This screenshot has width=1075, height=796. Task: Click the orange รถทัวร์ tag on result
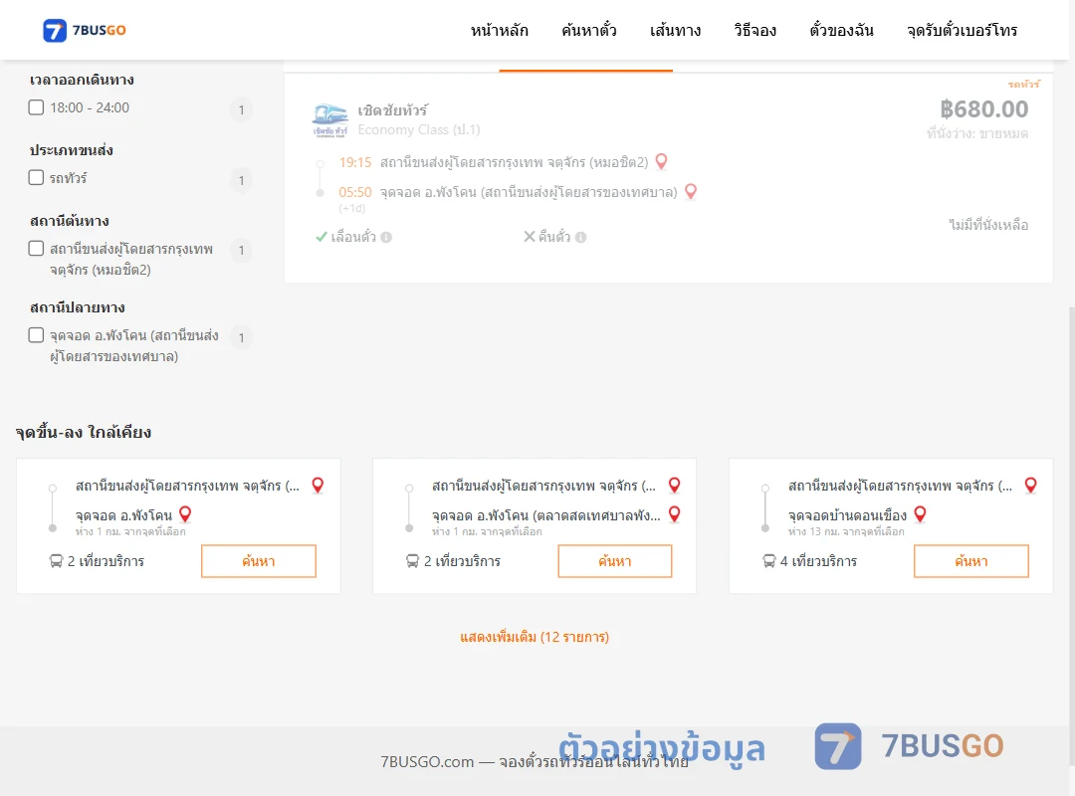pyautogui.click(x=1023, y=85)
